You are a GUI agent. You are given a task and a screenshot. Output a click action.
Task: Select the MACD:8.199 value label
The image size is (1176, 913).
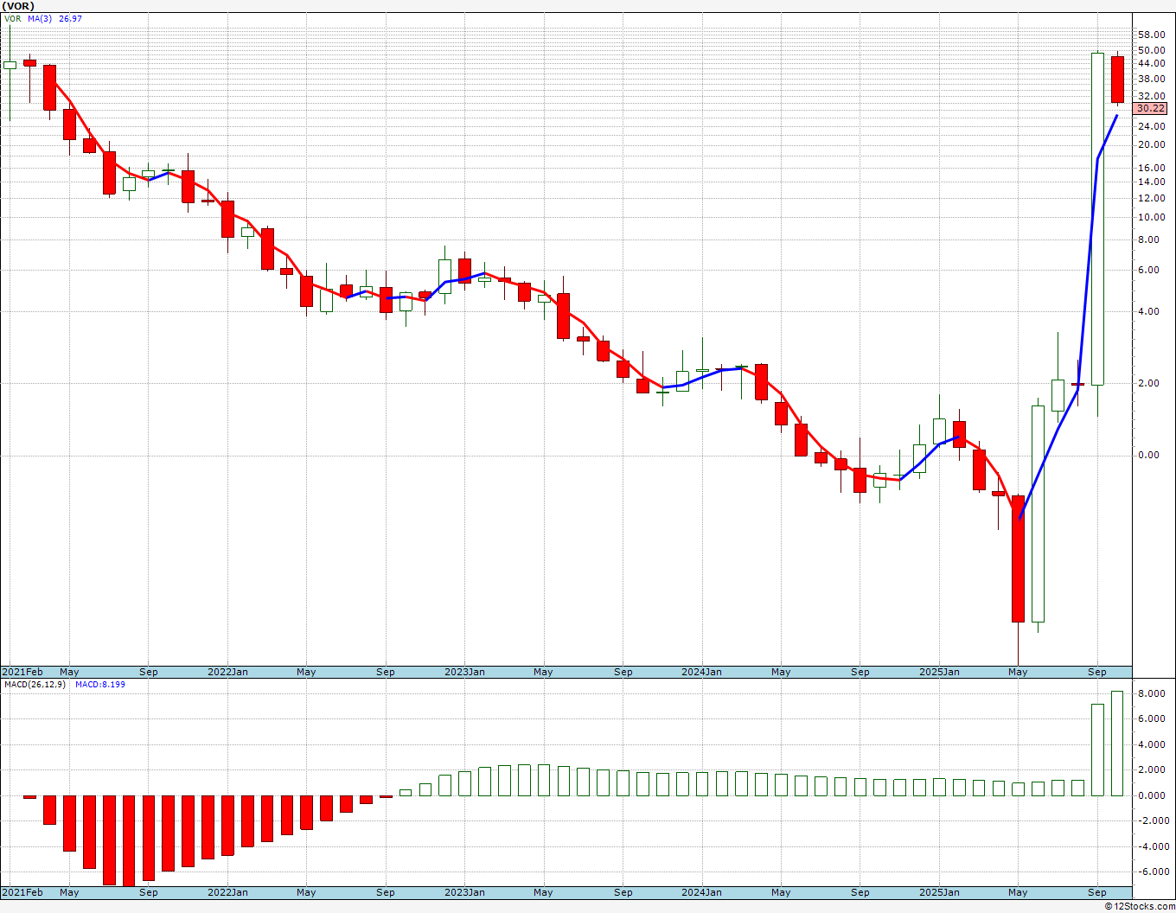point(100,685)
